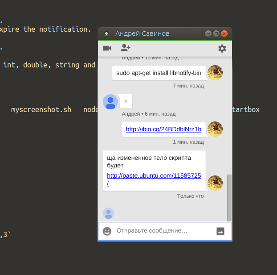
Task: Open the chat settings gear
Action: (x=222, y=48)
